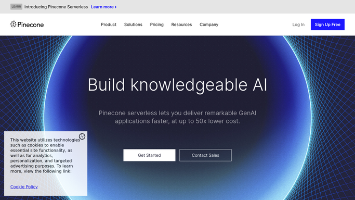Screen dimensions: 355x200
Task: Click the Pinecone wordmark text in header
Action: click(x=31, y=24)
